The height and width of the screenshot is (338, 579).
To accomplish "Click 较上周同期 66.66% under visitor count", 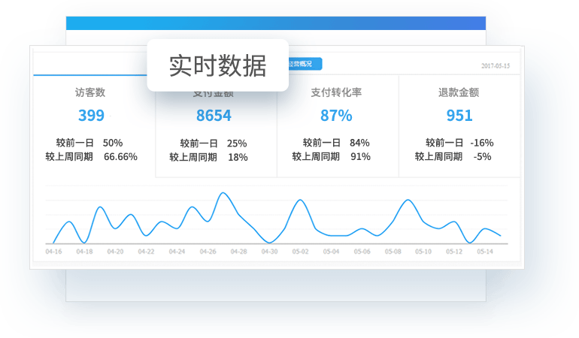I will [x=91, y=157].
